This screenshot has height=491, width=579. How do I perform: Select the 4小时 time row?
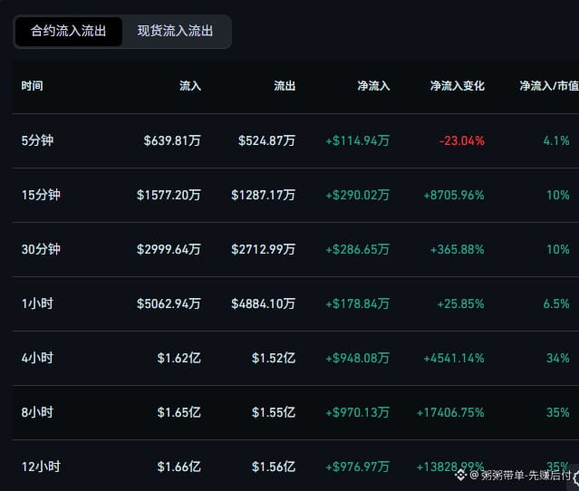[x=295, y=358]
